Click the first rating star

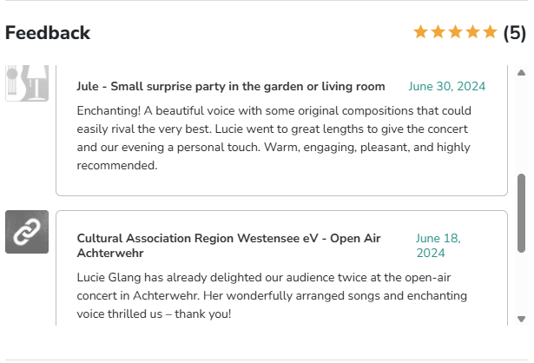(421, 33)
